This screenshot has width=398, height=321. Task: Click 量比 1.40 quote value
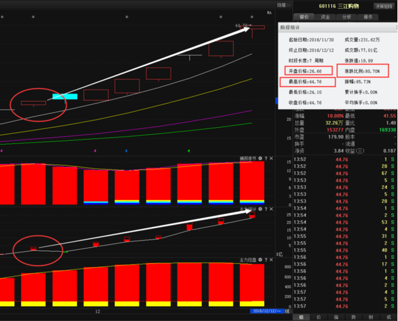pyautogui.click(x=391, y=123)
